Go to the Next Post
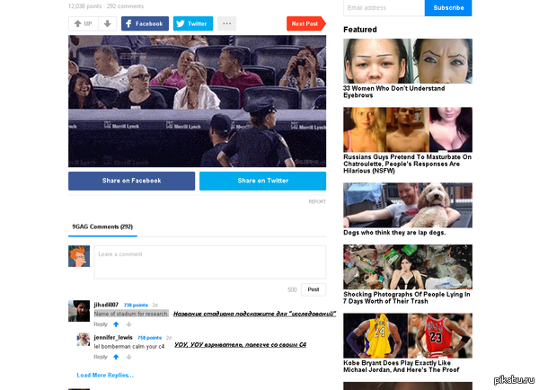Screen dimensions: 539x390 point(306,23)
